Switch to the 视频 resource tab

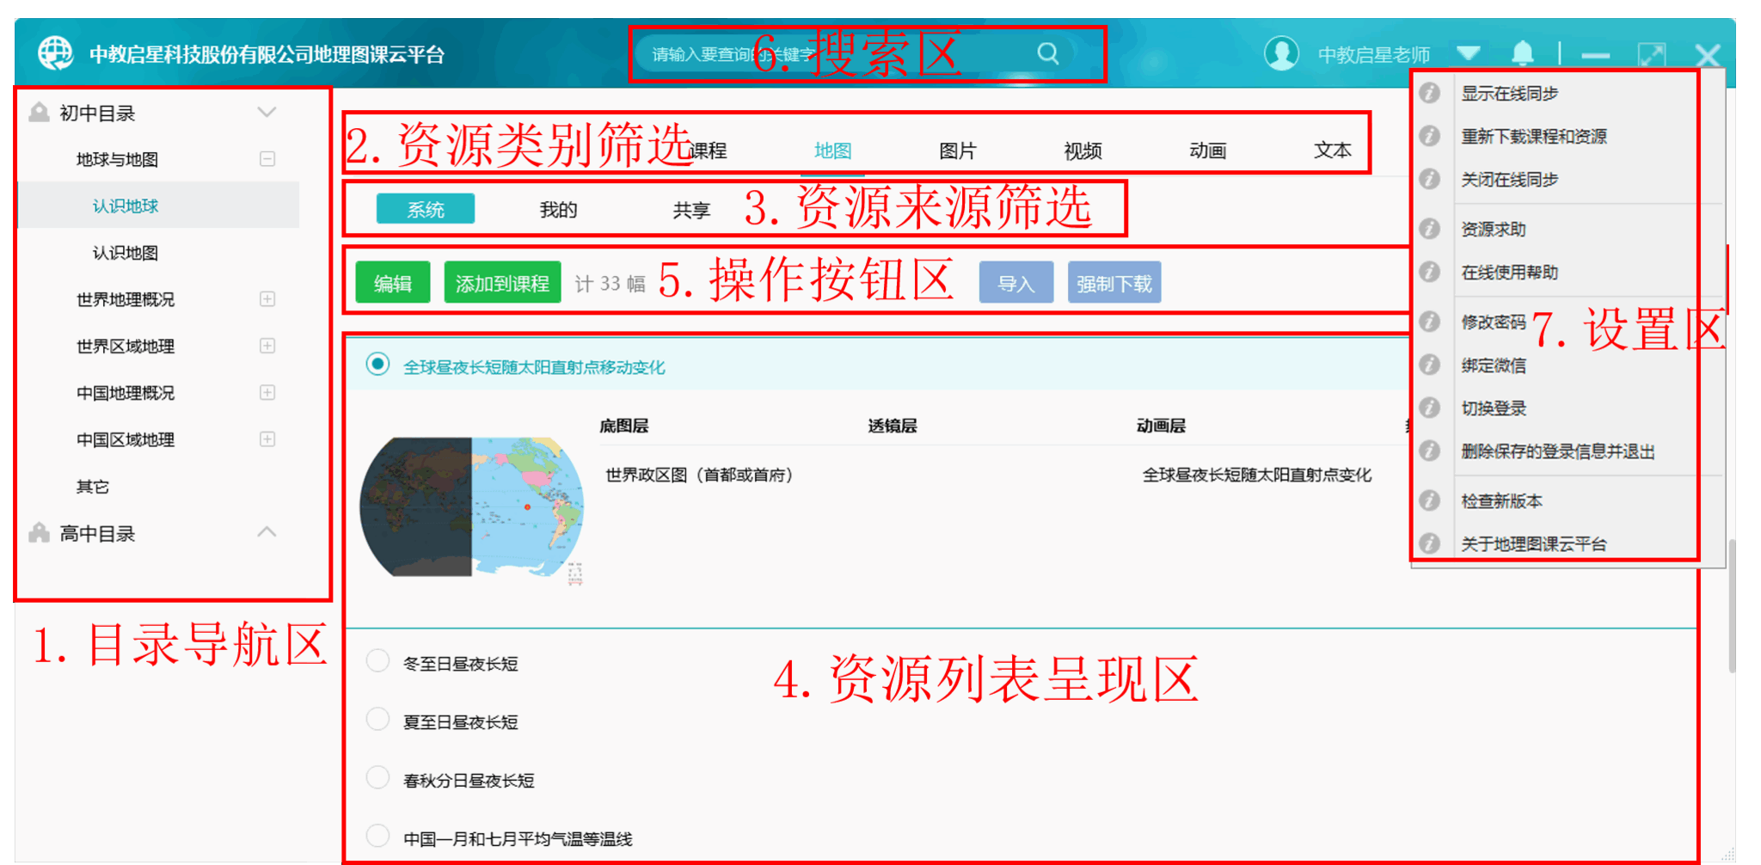1083,151
